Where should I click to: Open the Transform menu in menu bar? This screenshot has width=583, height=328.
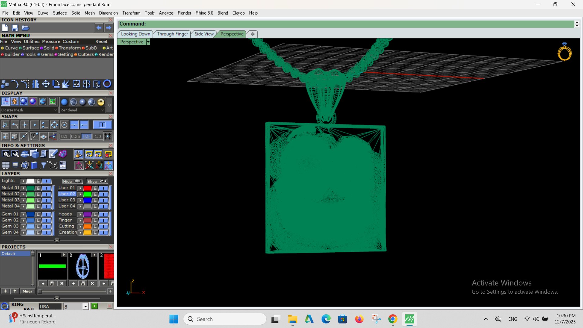click(131, 13)
